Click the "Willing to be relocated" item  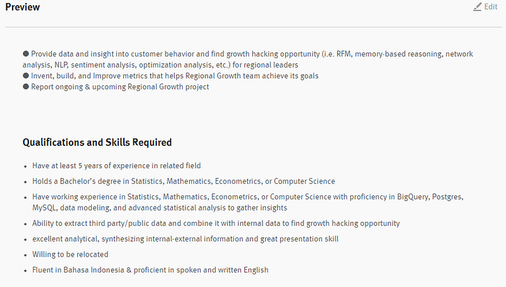(x=70, y=254)
